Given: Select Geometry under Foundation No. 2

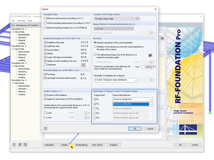Looking at the screenshot, I should (22, 54).
